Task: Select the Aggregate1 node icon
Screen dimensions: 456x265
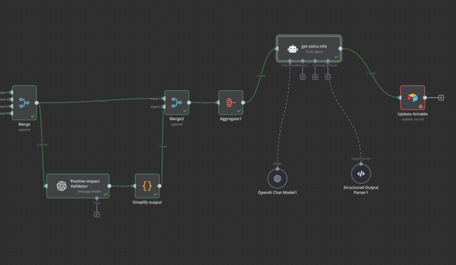Action: (x=231, y=102)
